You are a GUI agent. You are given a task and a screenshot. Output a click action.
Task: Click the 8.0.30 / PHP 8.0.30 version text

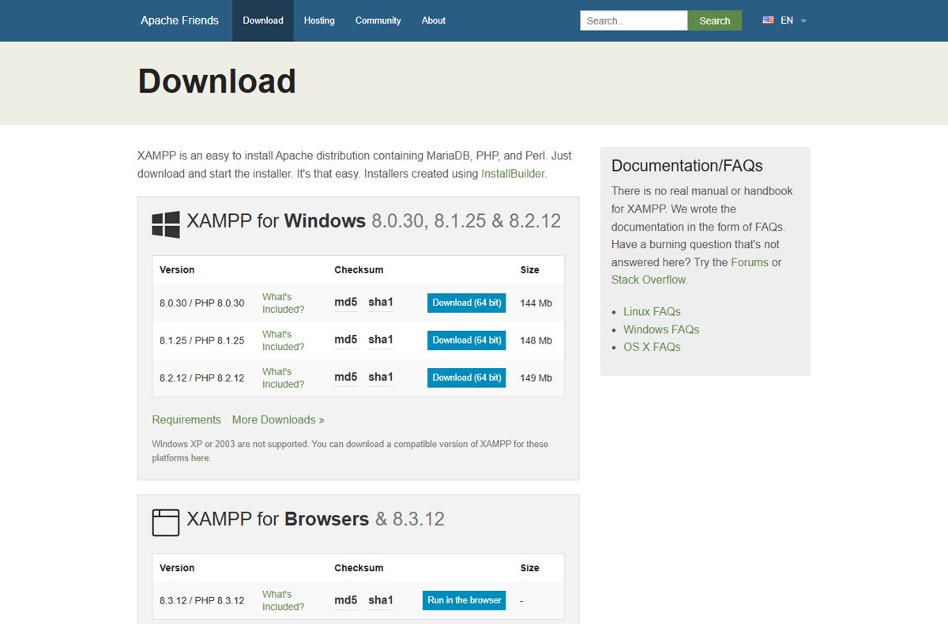point(202,303)
